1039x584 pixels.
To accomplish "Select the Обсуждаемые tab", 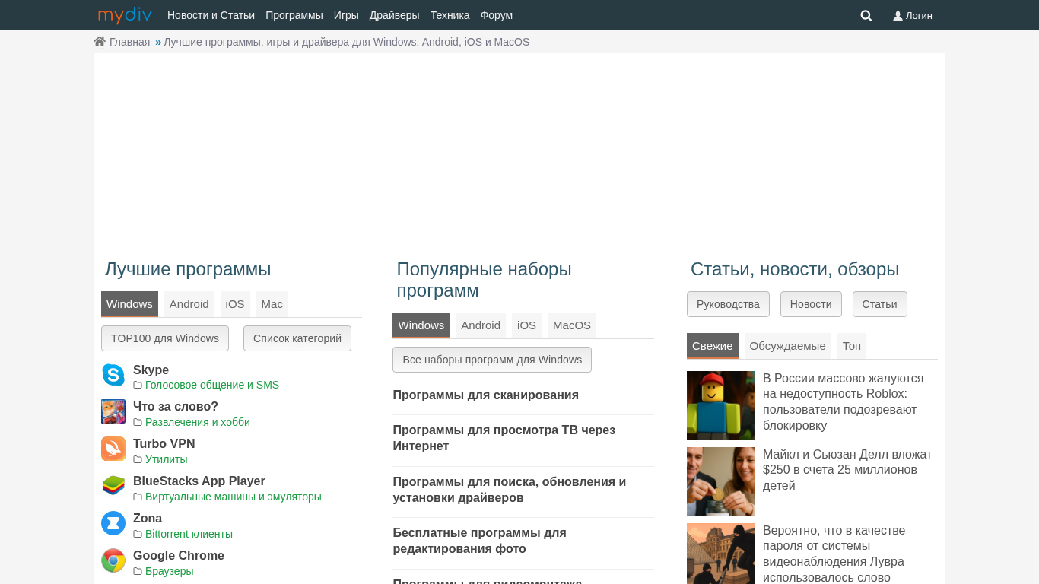I will tap(788, 346).
